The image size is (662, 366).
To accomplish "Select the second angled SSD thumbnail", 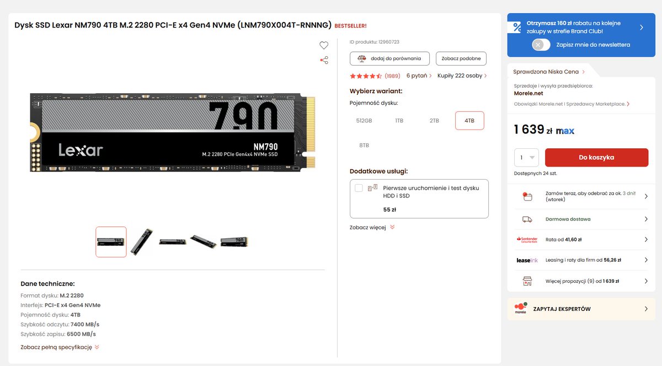I will pyautogui.click(x=142, y=241).
